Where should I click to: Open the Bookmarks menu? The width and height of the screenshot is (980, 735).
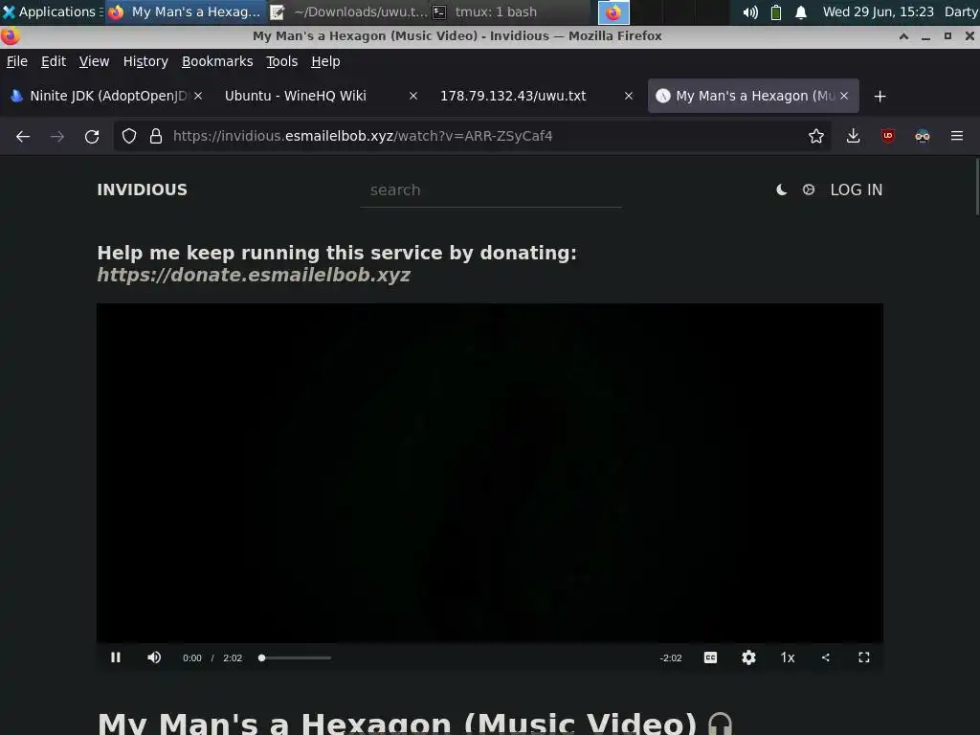[217, 61]
